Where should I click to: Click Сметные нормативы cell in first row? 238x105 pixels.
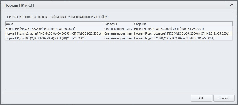click(119, 29)
